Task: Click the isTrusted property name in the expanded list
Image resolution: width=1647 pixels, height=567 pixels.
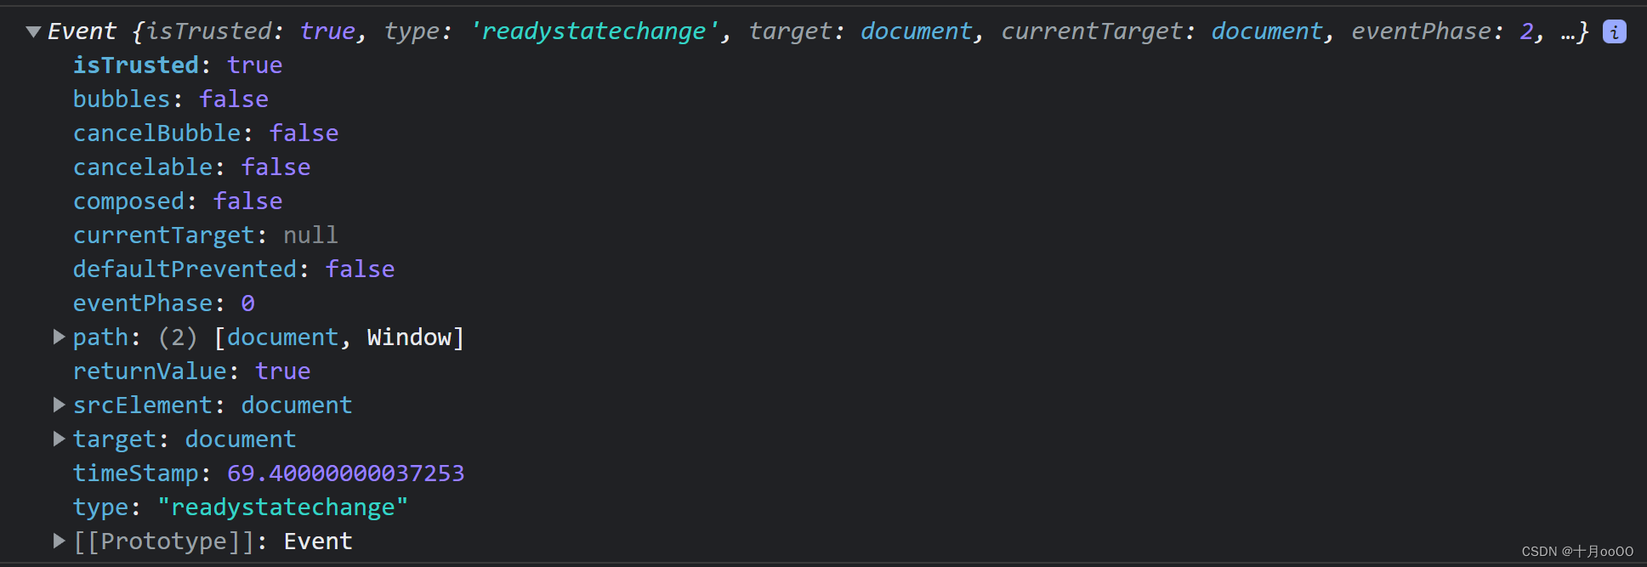Action: 135,65
